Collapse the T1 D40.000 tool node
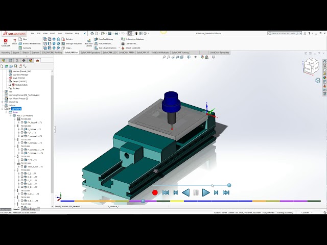This screenshot has width=327, height=245. point(15,119)
